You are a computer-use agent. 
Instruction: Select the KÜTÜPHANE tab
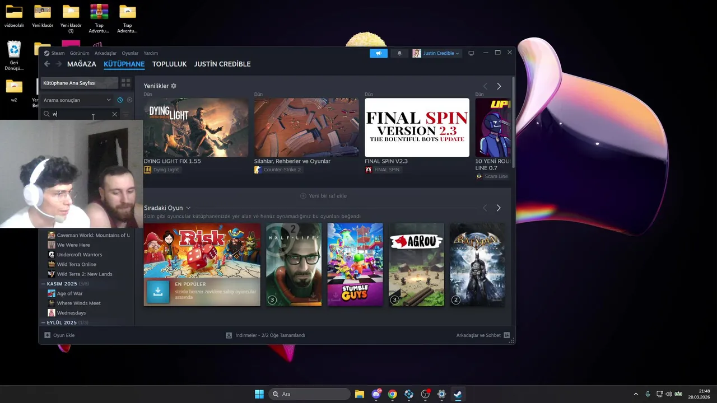coord(124,64)
